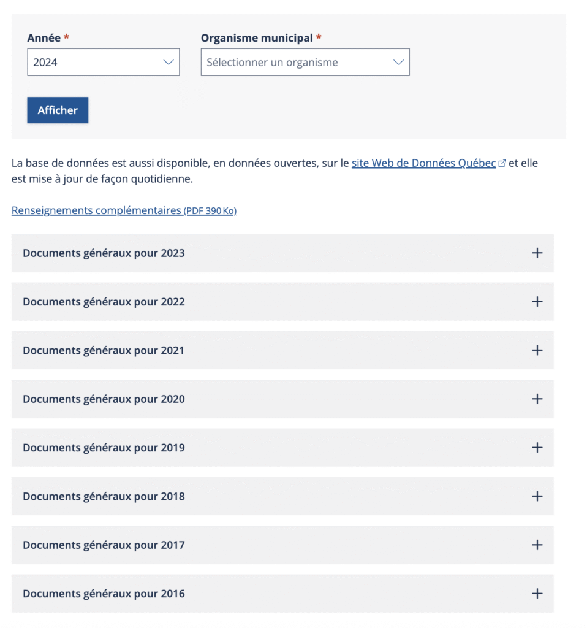This screenshot has height=628, width=587.
Task: Open the site Web de Données Québec link
Action: (423, 164)
